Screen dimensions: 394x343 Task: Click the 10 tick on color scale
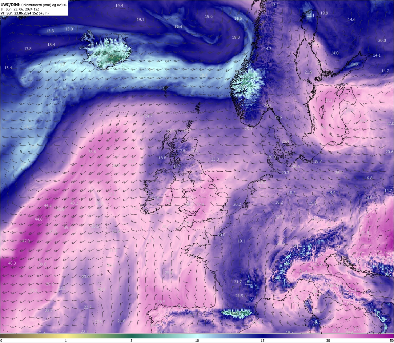[x=197, y=341]
